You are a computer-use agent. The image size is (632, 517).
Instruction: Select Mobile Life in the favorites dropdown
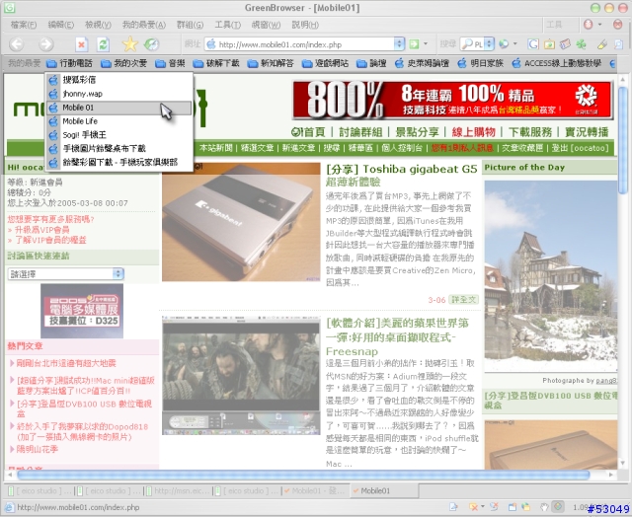(x=118, y=121)
